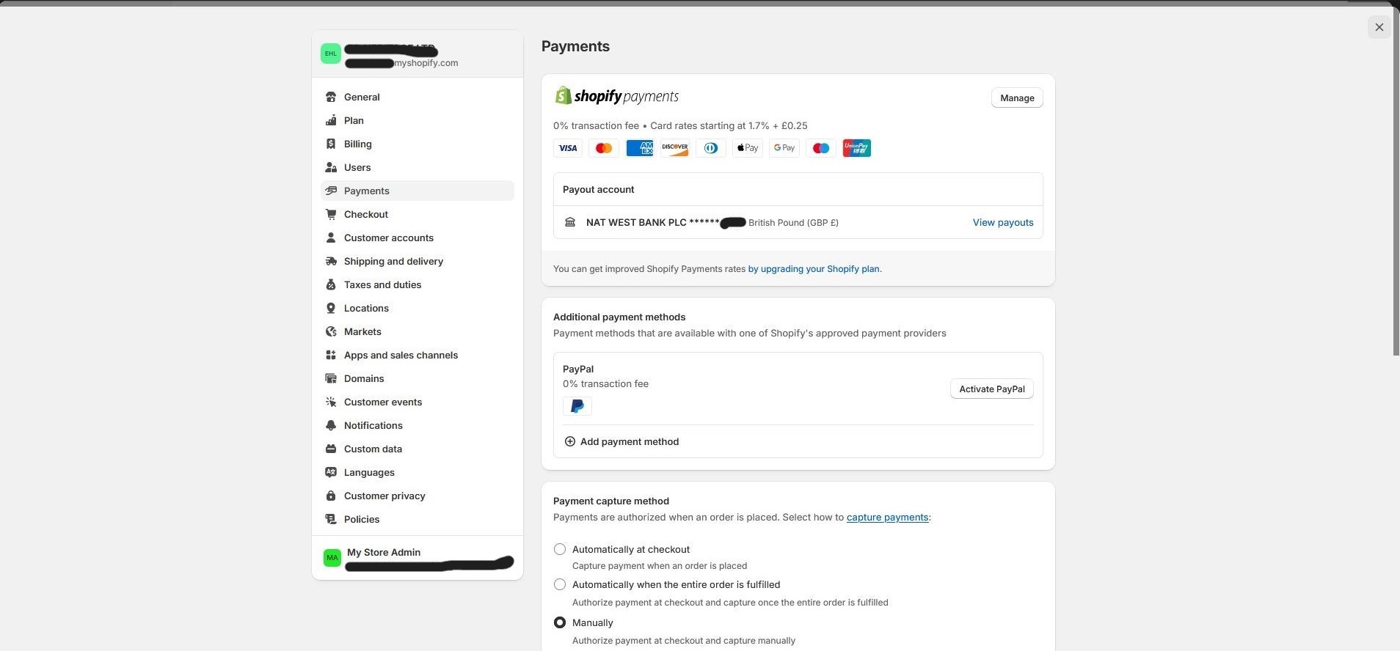Go to Notifications settings label
The image size is (1400, 651).
pyautogui.click(x=373, y=425)
